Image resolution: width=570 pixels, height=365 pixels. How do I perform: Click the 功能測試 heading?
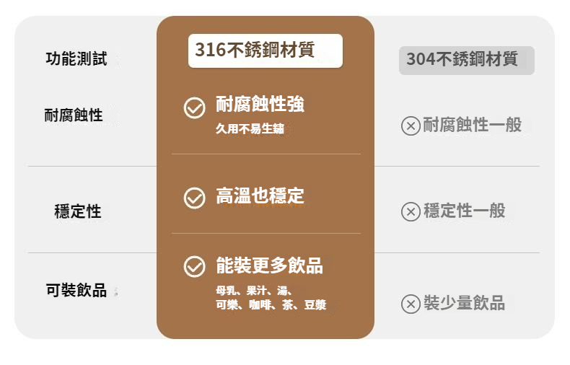click(76, 59)
